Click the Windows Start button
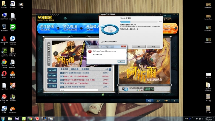 pyautogui.click(x=3, y=119)
